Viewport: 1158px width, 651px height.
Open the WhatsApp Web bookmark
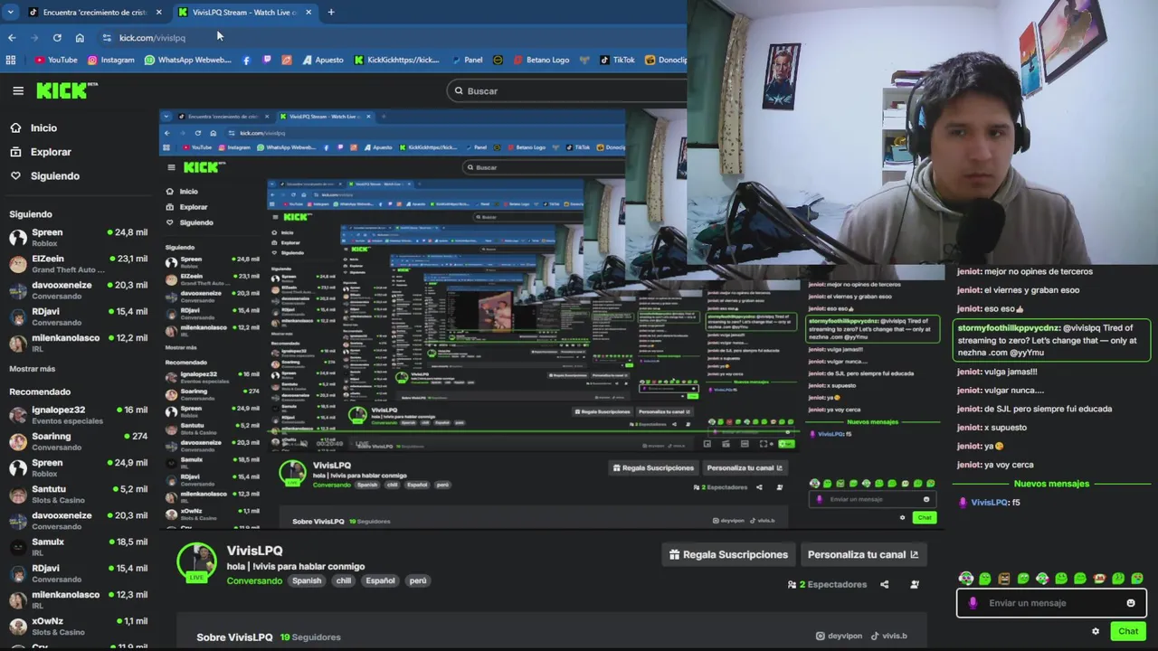(187, 60)
